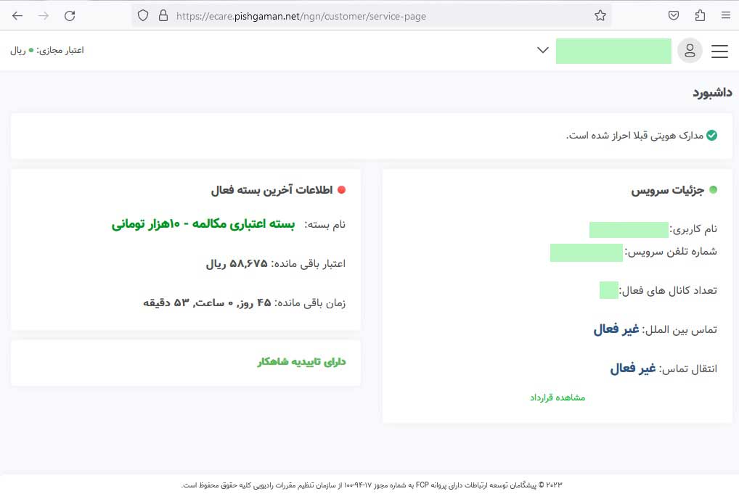Click the green verified checkmark icon
The width and height of the screenshot is (739, 494).
tap(711, 136)
